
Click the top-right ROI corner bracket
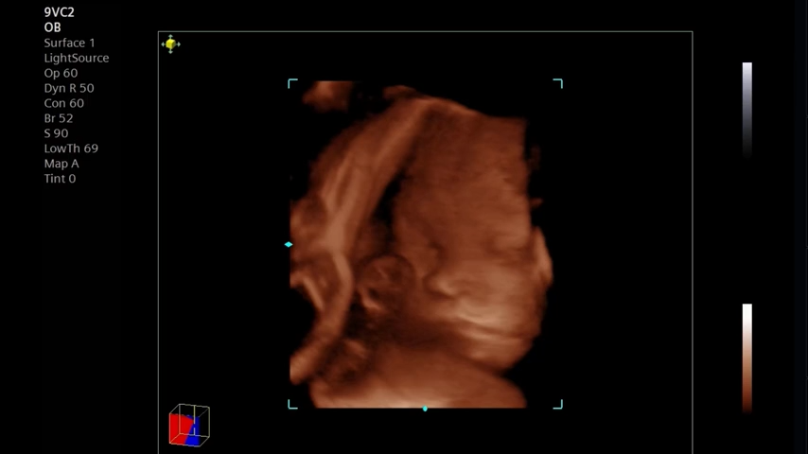557,83
